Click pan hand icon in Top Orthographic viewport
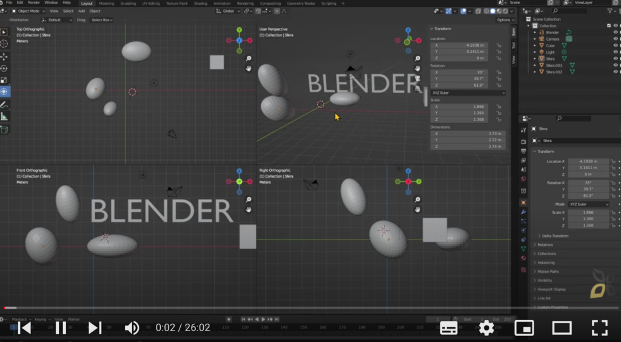The width and height of the screenshot is (621, 342). (x=249, y=69)
